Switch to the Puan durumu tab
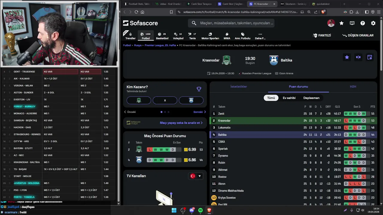The image size is (383, 215). pyautogui.click(x=298, y=87)
